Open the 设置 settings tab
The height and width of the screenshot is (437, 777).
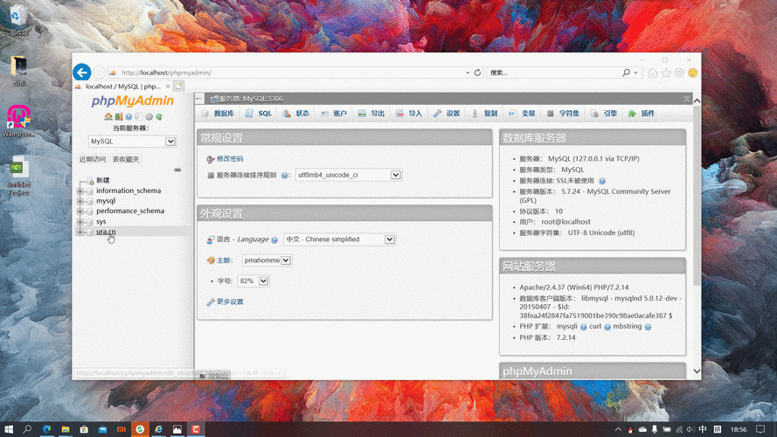[447, 114]
